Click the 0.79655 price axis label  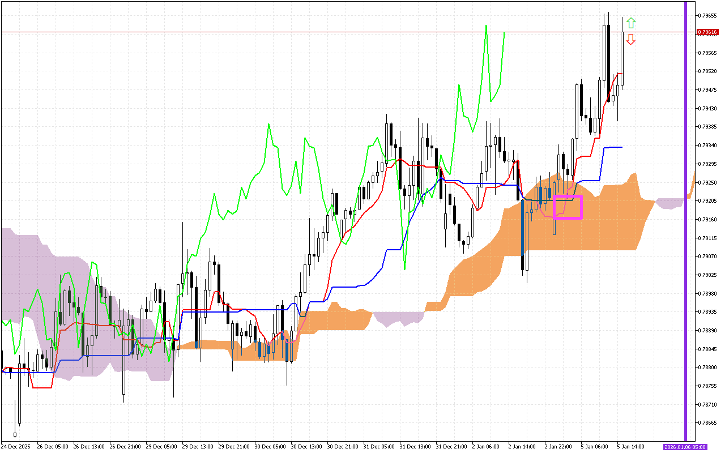click(x=707, y=15)
